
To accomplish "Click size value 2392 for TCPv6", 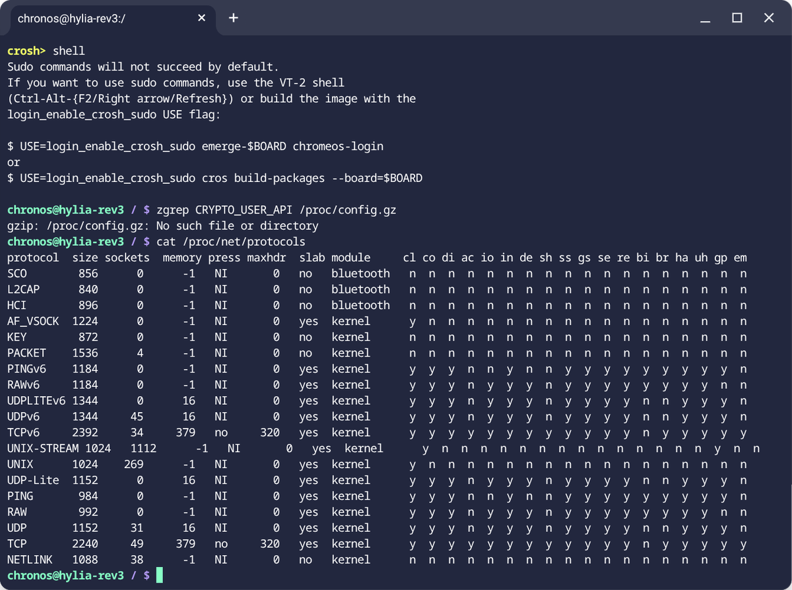I will [85, 433].
